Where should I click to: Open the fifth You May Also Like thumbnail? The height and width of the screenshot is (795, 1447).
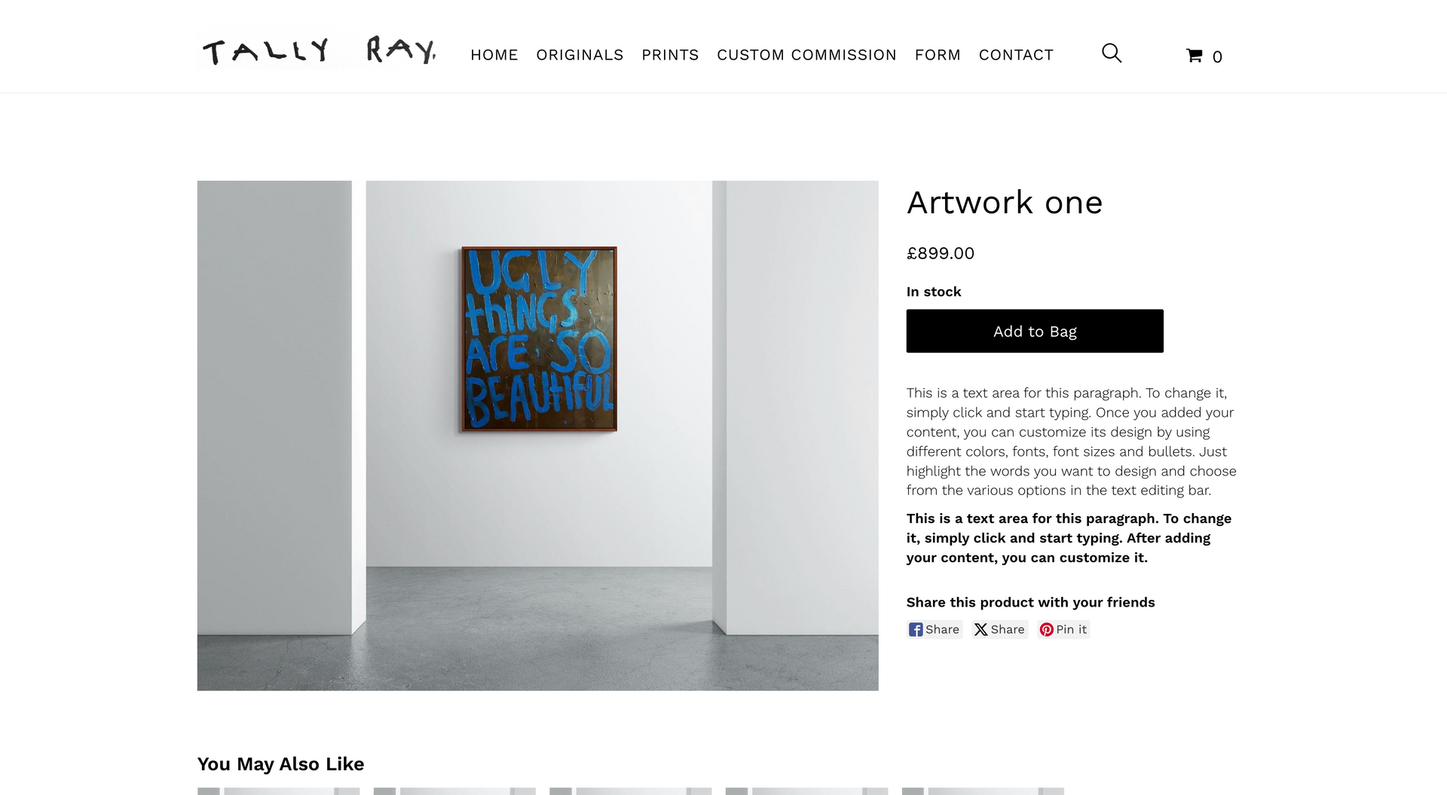(x=983, y=790)
